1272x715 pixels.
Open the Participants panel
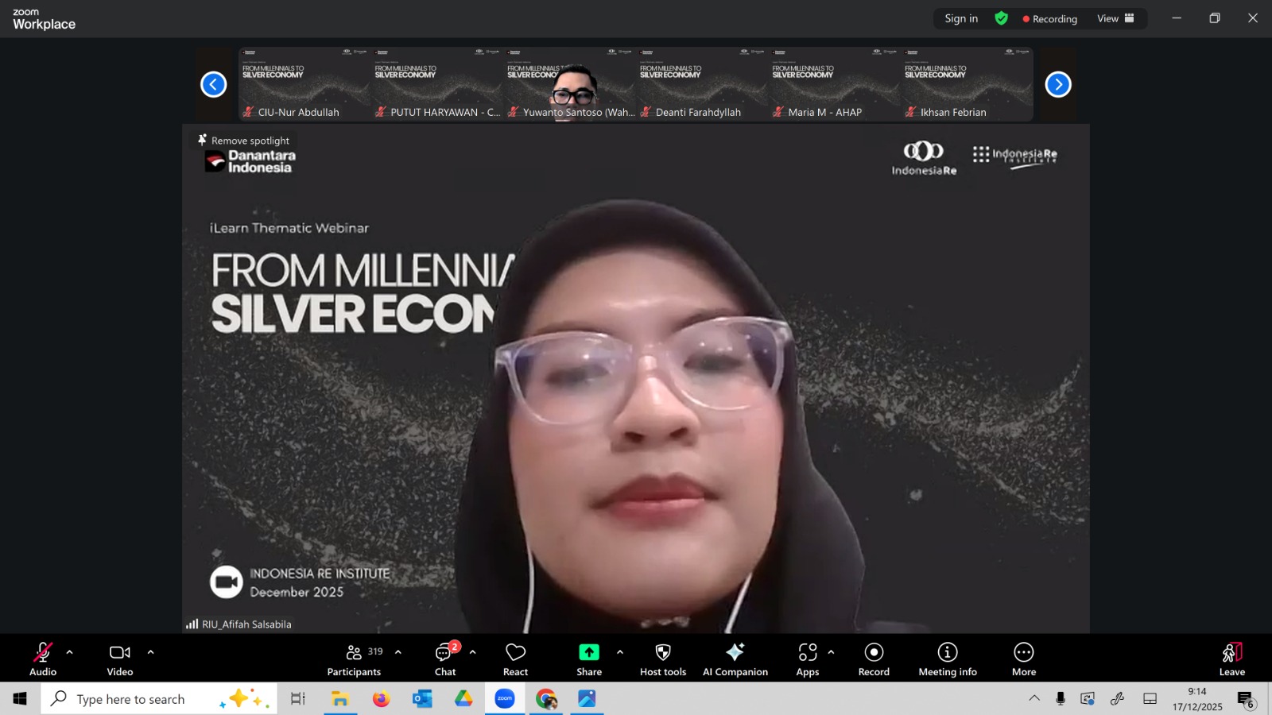pos(355,659)
